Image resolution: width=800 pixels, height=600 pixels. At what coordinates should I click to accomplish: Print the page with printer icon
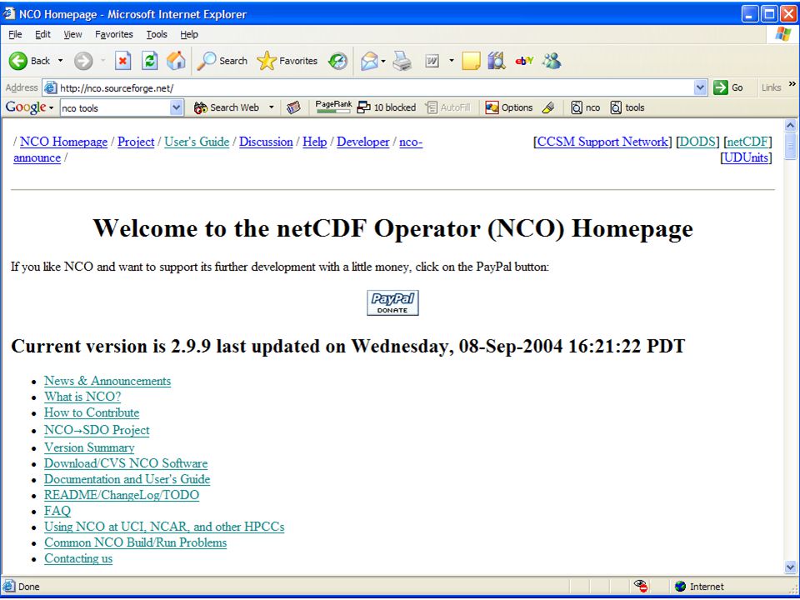(x=402, y=62)
